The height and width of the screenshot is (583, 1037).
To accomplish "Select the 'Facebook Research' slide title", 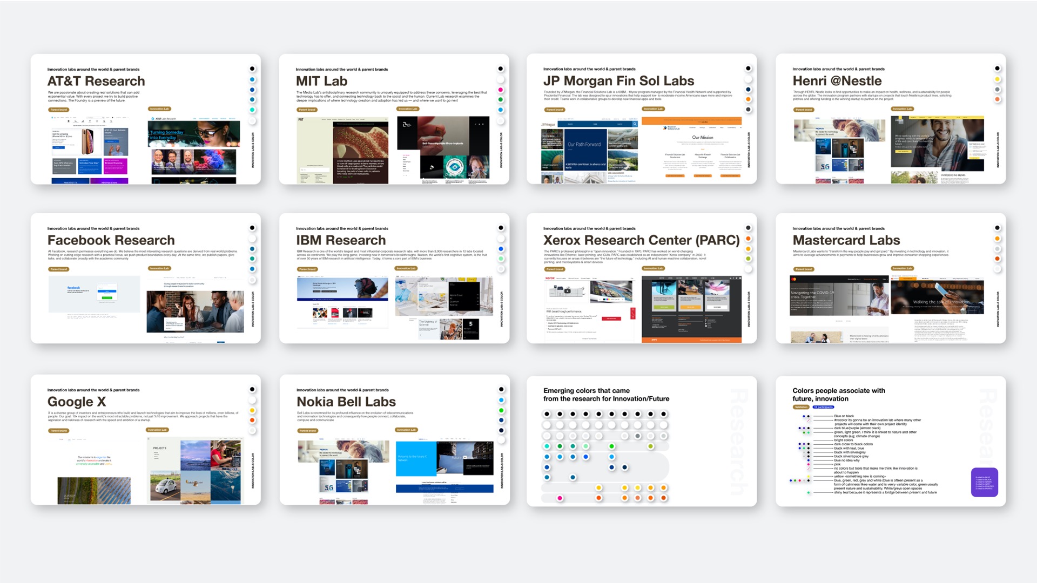I will click(x=111, y=240).
